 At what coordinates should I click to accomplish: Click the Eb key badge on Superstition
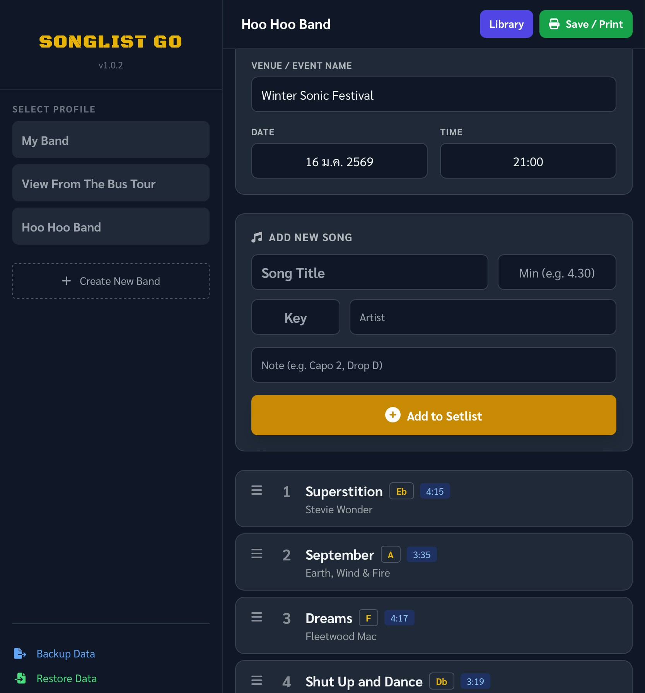[401, 491]
